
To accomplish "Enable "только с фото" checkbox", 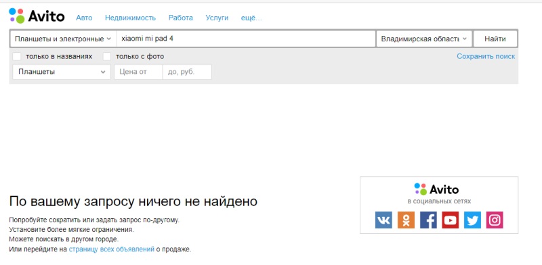I will [x=107, y=56].
